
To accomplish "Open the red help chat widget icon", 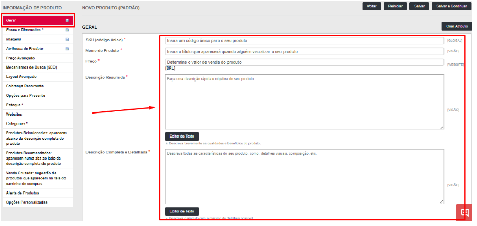I will [x=464, y=212].
